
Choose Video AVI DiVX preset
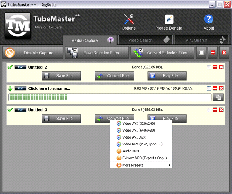[141, 137]
